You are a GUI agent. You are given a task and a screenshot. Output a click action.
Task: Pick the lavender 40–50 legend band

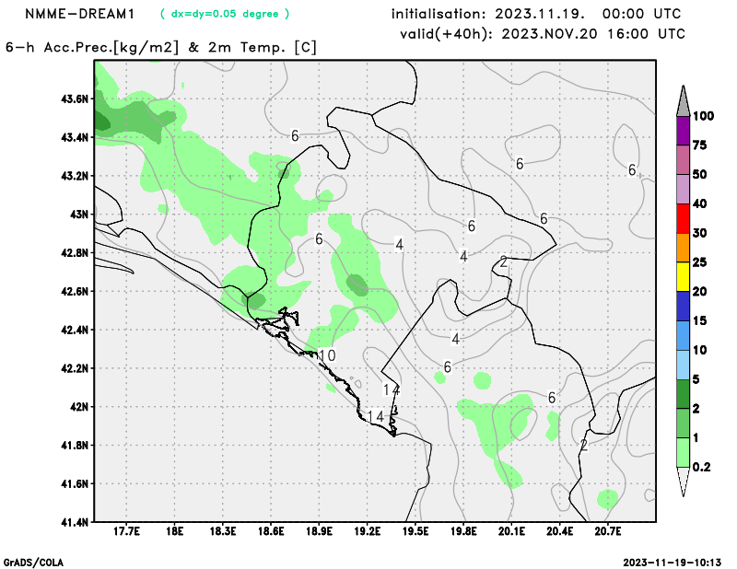(x=683, y=190)
